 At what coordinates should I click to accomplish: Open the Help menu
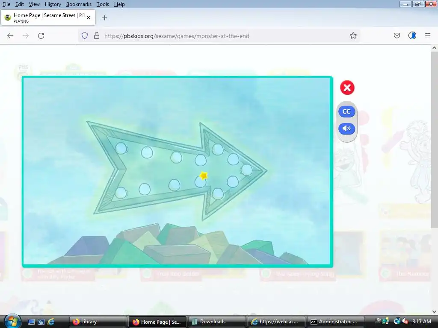click(x=119, y=4)
